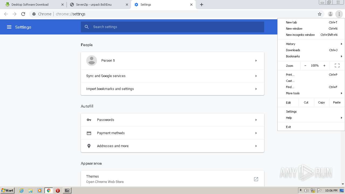
Task: Click Cut in Edit row
Action: pyautogui.click(x=306, y=102)
